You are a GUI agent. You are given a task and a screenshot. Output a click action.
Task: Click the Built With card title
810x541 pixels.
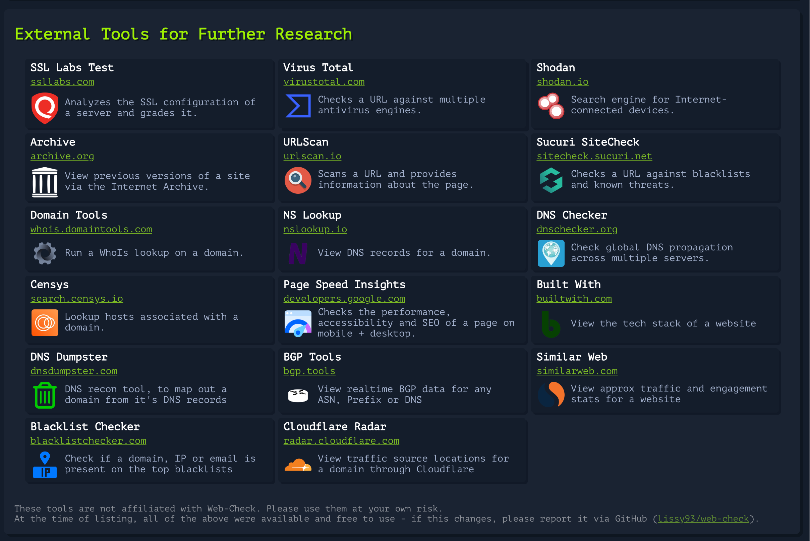coord(568,285)
